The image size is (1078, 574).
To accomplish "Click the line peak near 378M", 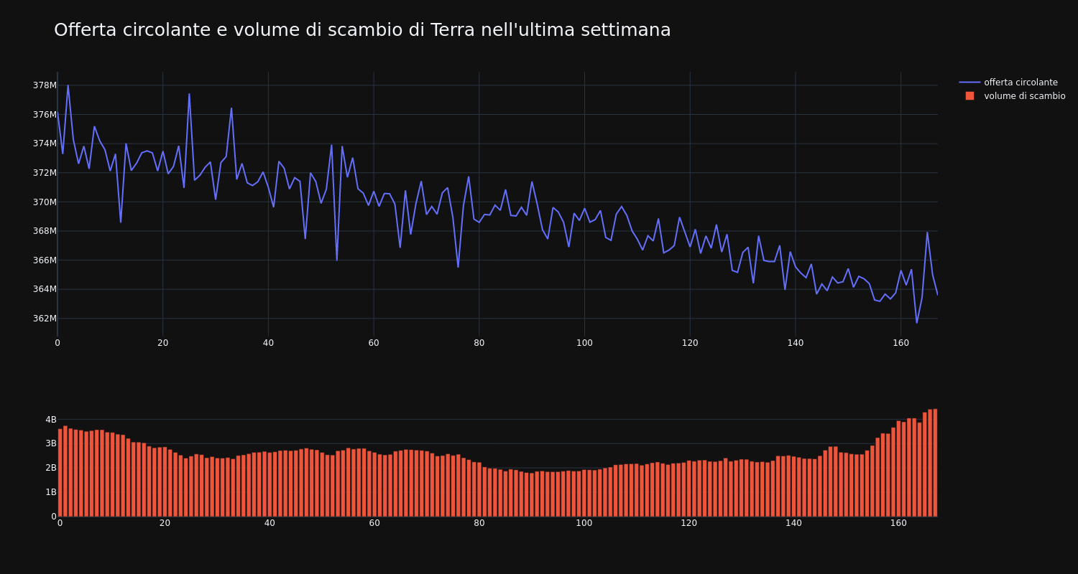I will pyautogui.click(x=68, y=85).
